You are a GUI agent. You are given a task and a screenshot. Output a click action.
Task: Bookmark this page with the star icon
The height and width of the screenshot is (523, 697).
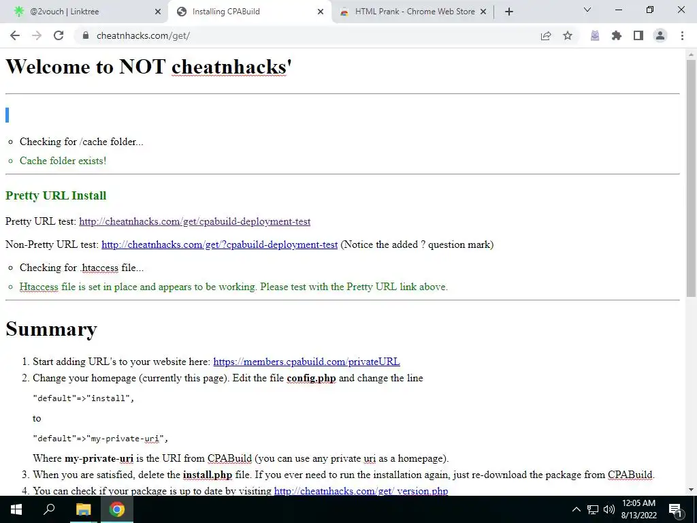568,35
